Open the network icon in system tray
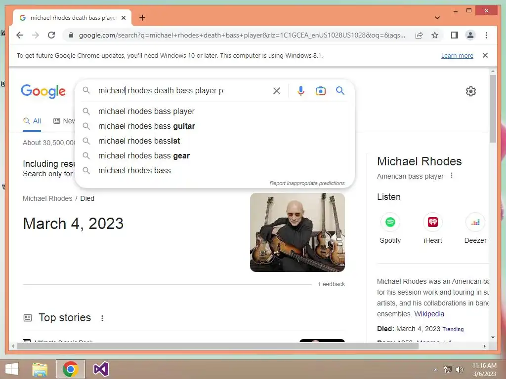Screen dimensions: 506x379 pos(448,369)
